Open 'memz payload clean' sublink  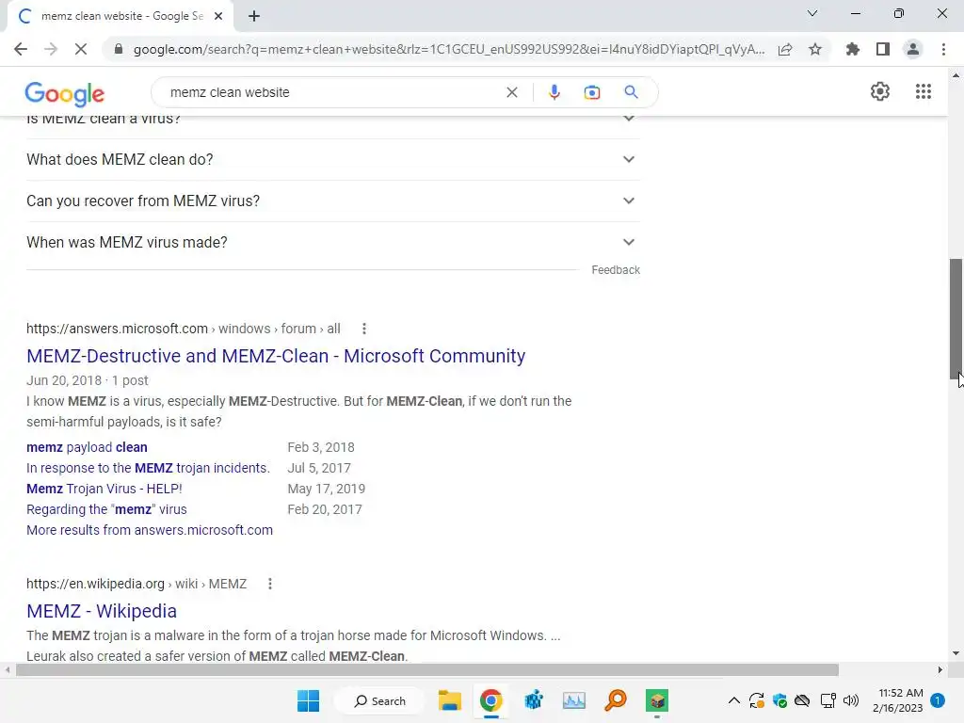[87, 447]
